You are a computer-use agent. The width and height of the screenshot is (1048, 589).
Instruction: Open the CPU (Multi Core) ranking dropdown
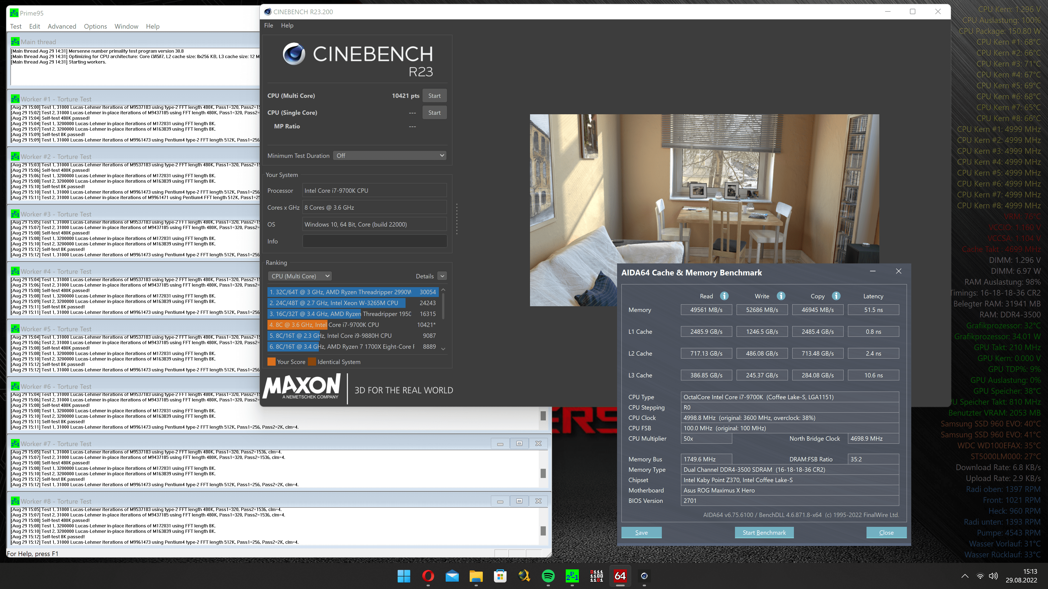[x=300, y=276]
